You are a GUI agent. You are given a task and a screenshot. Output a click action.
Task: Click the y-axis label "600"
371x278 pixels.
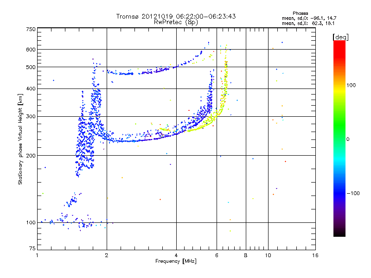point(31,50)
